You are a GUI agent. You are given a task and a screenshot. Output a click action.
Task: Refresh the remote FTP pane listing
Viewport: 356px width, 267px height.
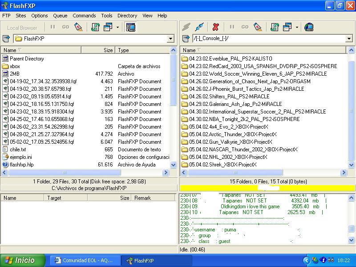pyautogui.click(x=275, y=27)
